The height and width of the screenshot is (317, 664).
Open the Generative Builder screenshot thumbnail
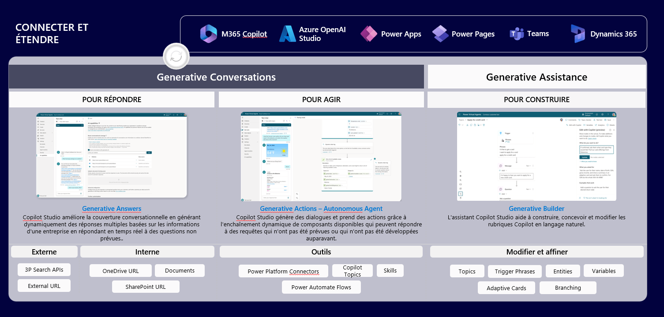[536, 156]
